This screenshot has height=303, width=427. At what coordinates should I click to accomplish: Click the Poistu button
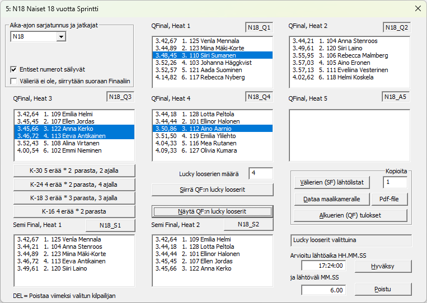(383, 289)
